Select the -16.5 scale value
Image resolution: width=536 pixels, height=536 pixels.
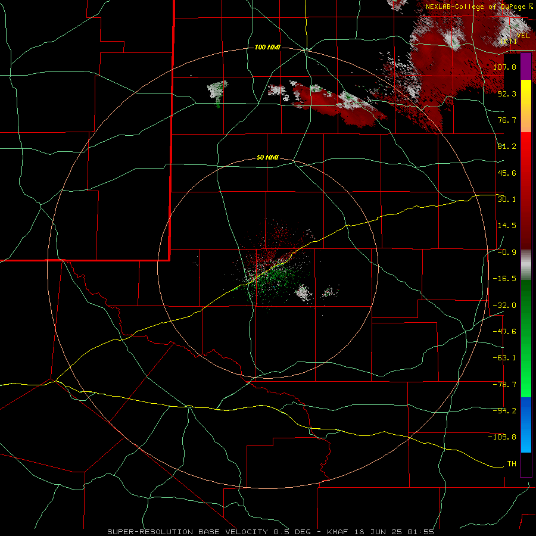pos(504,278)
